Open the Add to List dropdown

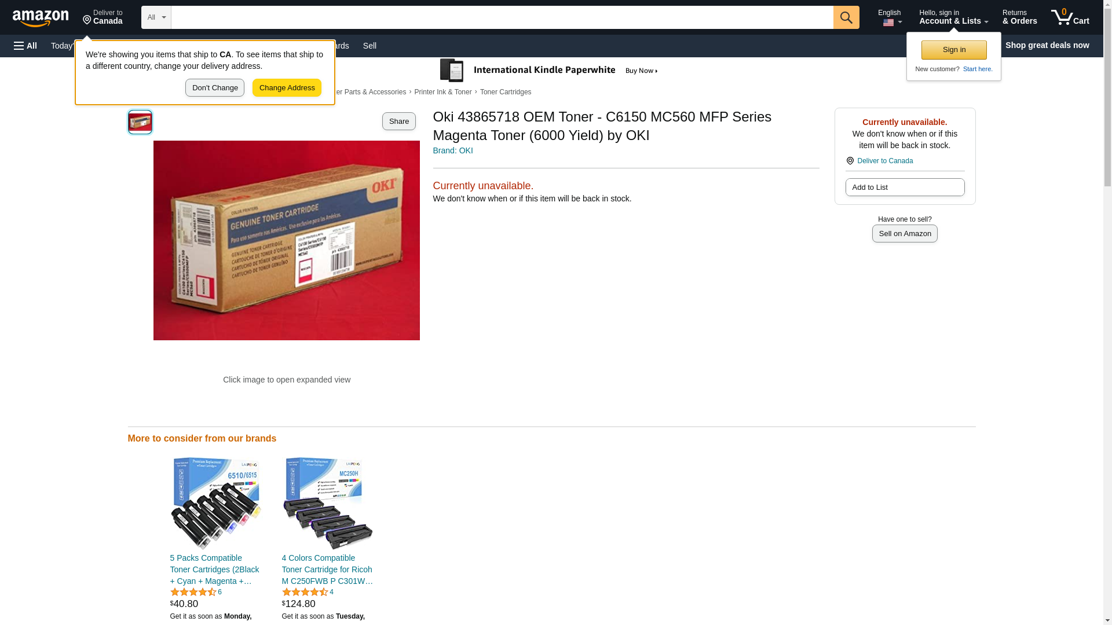click(x=905, y=187)
